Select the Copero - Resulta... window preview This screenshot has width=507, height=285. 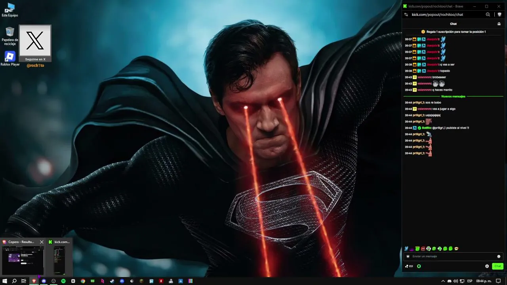23,256
